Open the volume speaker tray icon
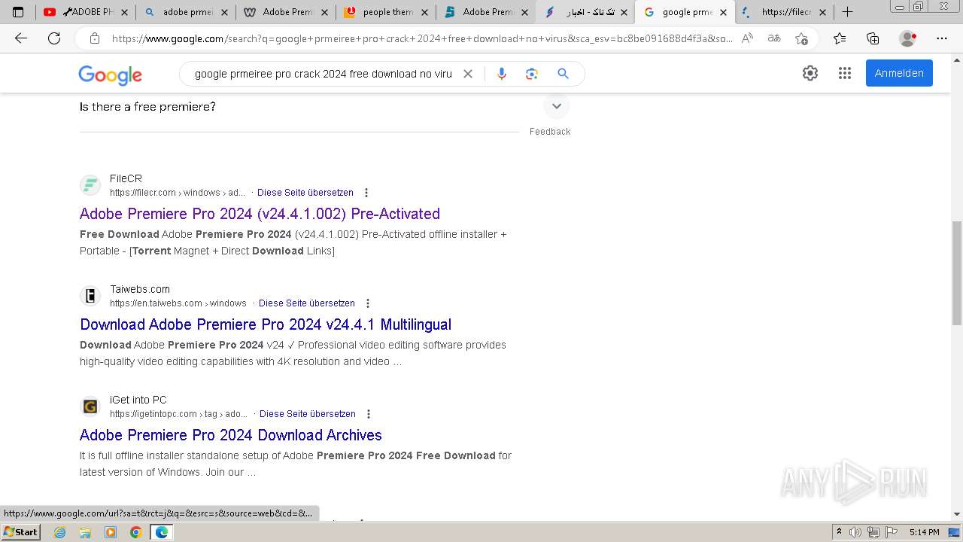963x542 pixels. point(855,532)
